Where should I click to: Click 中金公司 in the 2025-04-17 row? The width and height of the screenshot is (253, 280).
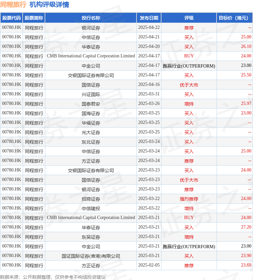pyautogui.click(x=91, y=66)
